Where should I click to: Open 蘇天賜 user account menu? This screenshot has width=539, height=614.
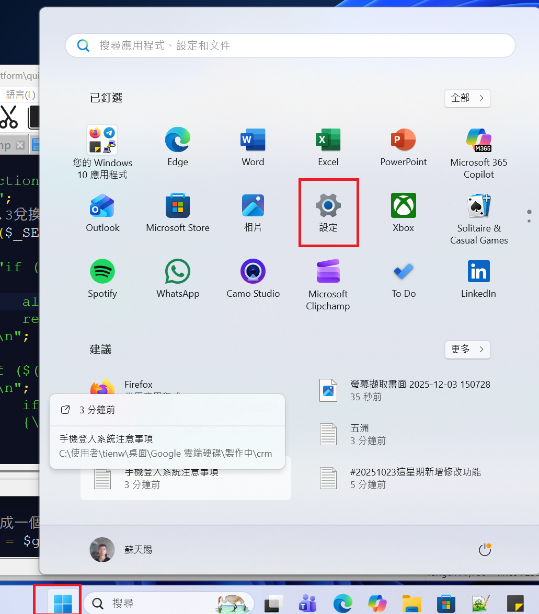click(121, 549)
